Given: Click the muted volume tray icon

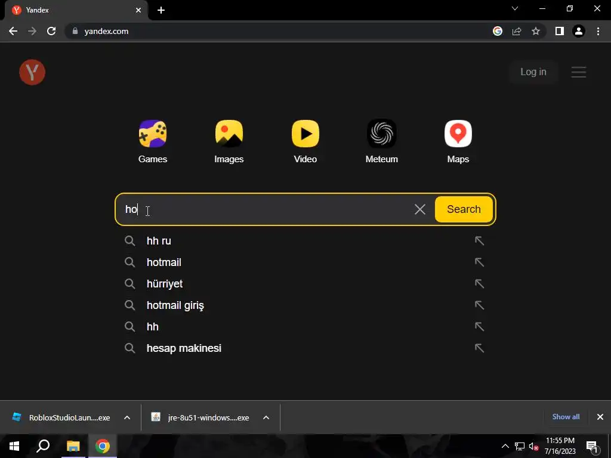Looking at the screenshot, I should pyautogui.click(x=533, y=446).
